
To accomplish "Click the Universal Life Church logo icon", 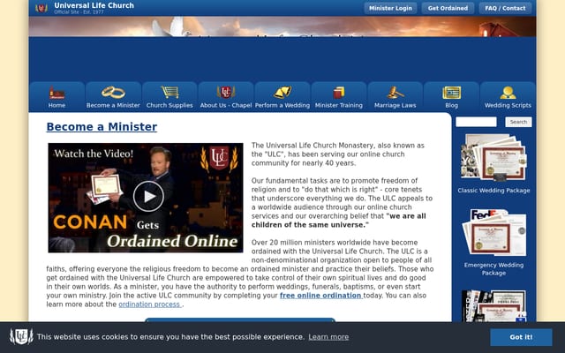I will click(x=41, y=8).
